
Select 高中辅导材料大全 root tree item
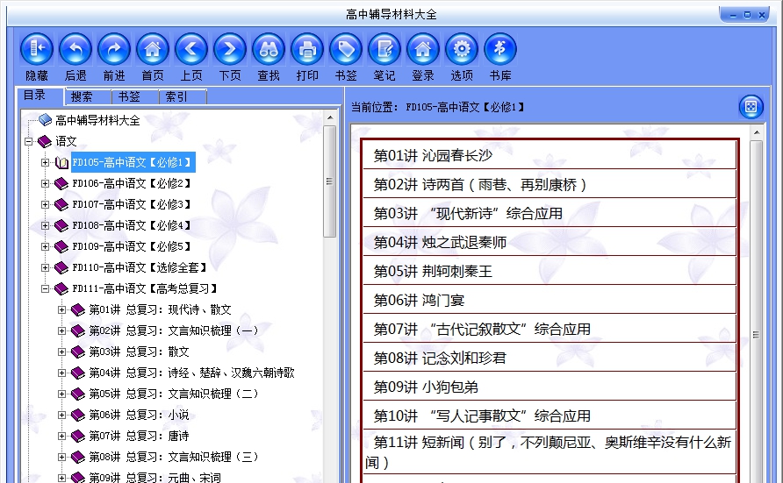point(97,120)
